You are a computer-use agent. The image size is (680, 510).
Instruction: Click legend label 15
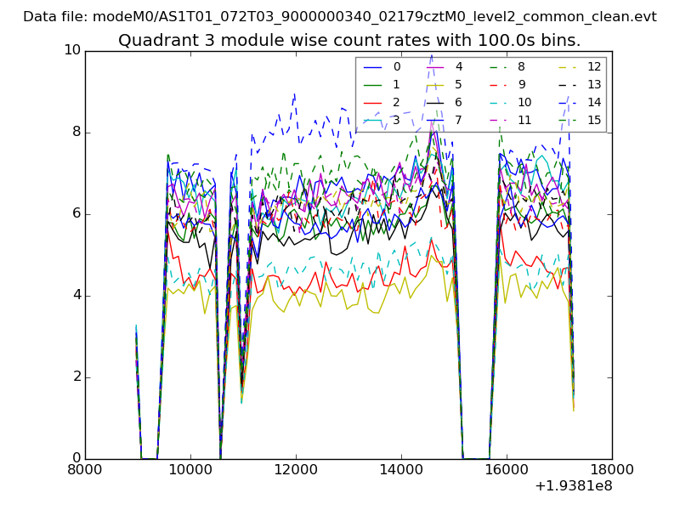594,120
